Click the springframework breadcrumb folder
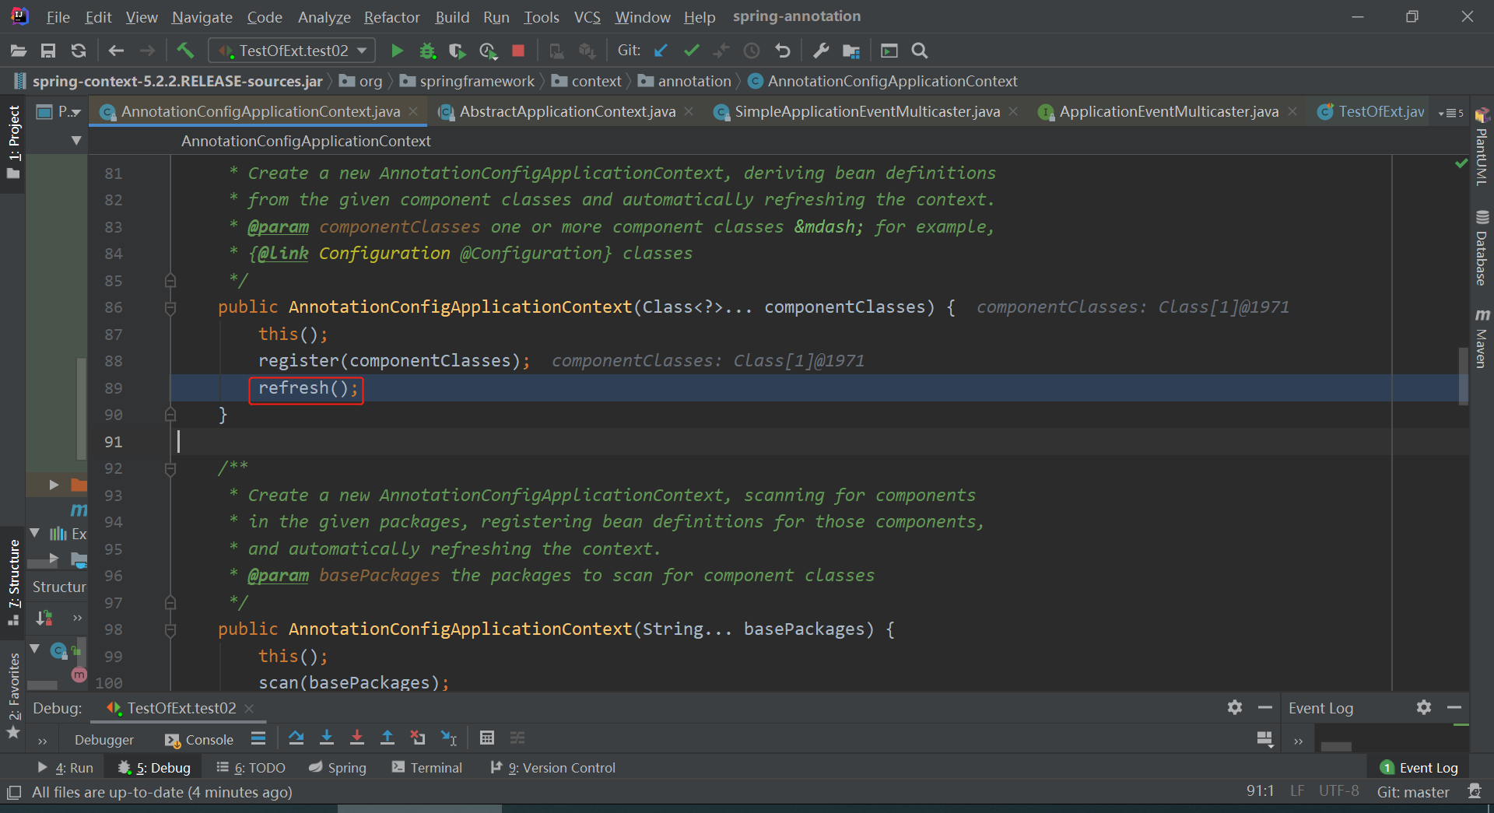1494x813 pixels. [467, 81]
